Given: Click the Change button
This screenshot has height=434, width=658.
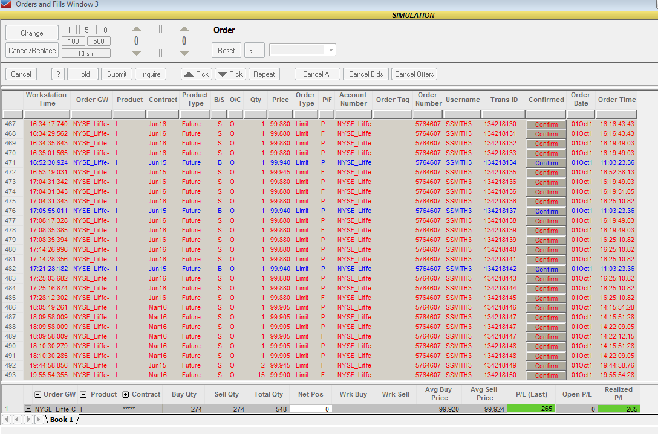Looking at the screenshot, I should coord(32,33).
